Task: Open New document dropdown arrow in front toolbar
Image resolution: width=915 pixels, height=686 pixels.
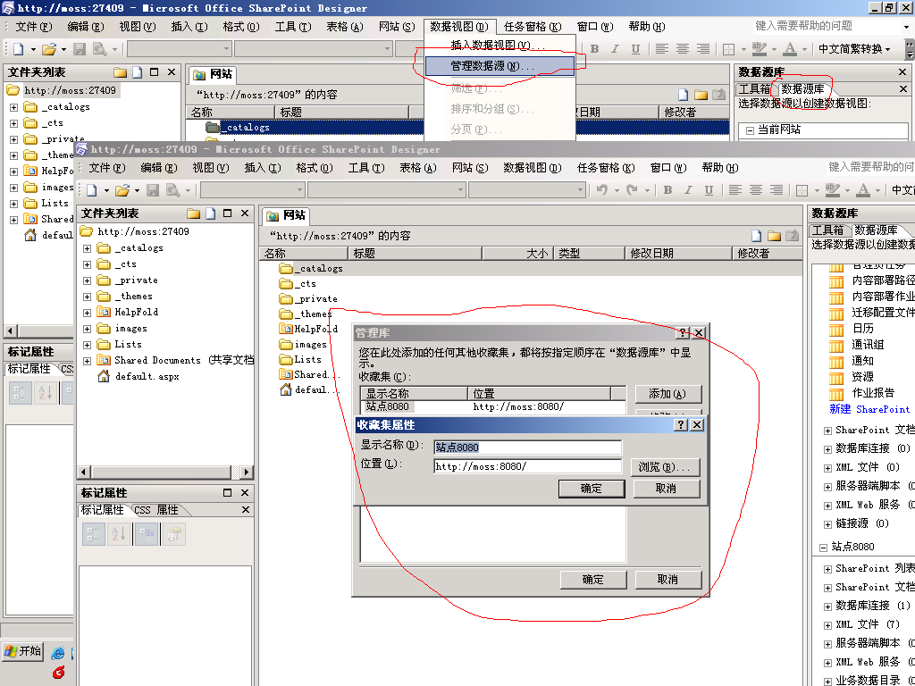Action: click(106, 190)
